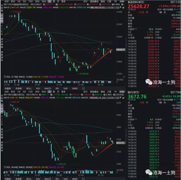Switch the bottom chart to 15分 period
This screenshot has width=181, height=180.
[x=31, y=92]
